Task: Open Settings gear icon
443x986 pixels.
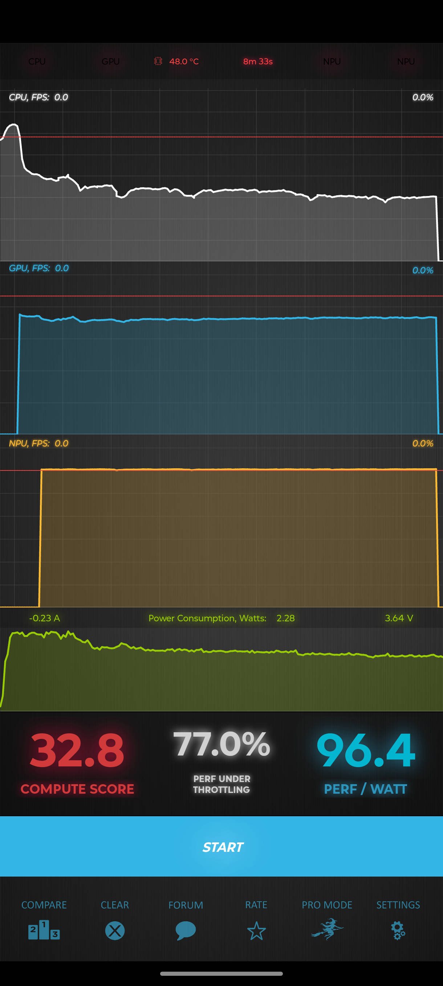Action: 398,930
